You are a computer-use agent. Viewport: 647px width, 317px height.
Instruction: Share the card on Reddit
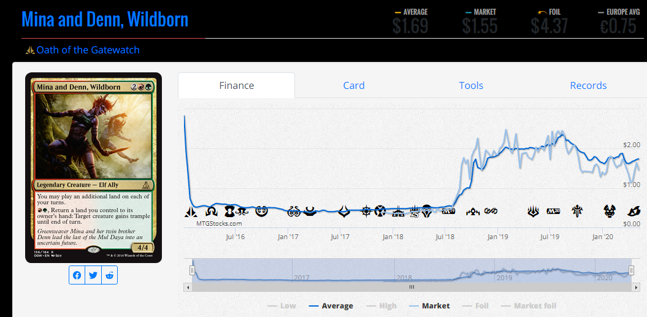(x=109, y=275)
